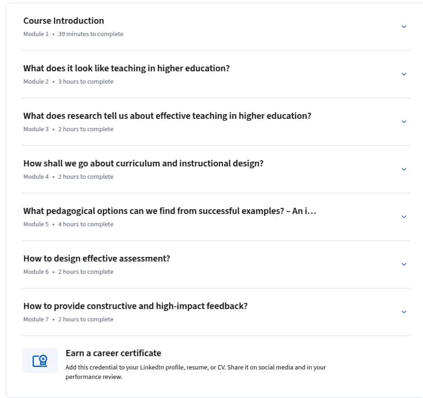Viewport: 423px width, 398px height.
Task: Click the career certificate icon
Action: (40, 361)
